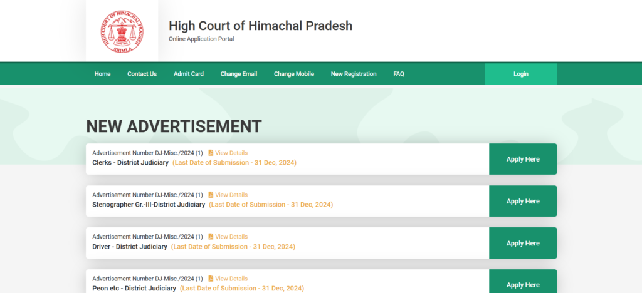The height and width of the screenshot is (293, 642).
Task: Open PDF icon beside Clerks View Details
Action: (x=211, y=153)
